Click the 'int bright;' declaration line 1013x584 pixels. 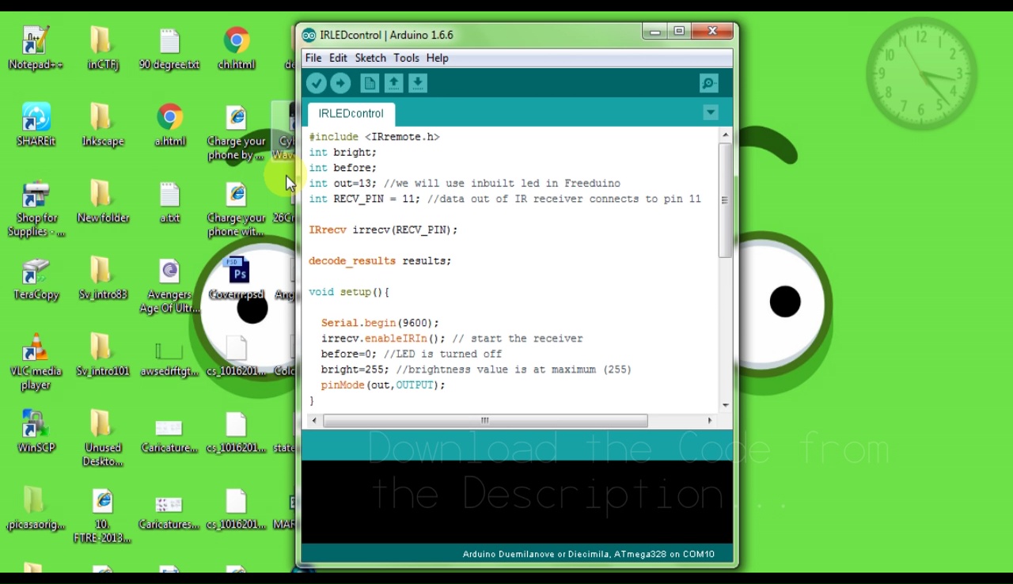(343, 152)
